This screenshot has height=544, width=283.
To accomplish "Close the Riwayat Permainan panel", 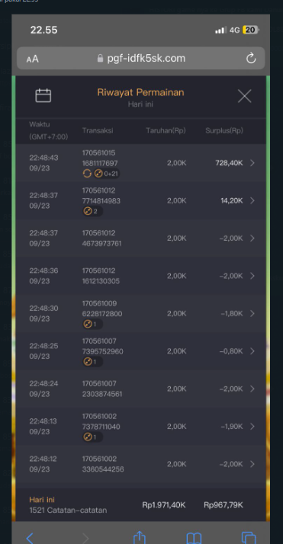I will click(x=244, y=96).
